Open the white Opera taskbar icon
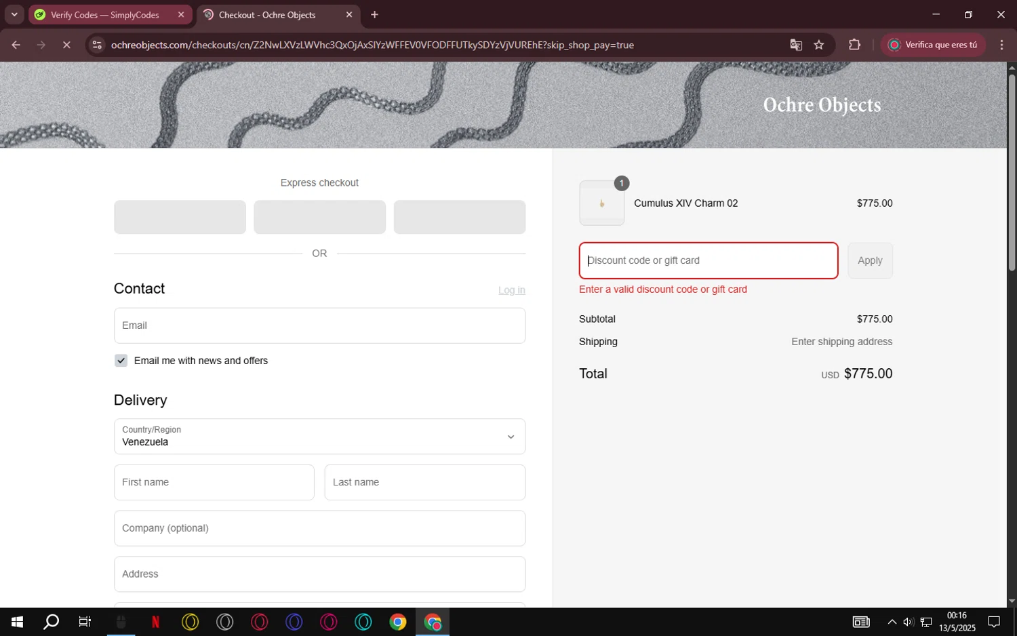This screenshot has width=1017, height=636. point(224,622)
